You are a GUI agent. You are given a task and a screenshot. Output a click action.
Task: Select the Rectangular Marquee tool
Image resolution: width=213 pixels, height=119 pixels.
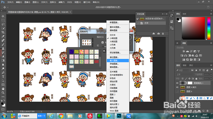tap(3, 20)
